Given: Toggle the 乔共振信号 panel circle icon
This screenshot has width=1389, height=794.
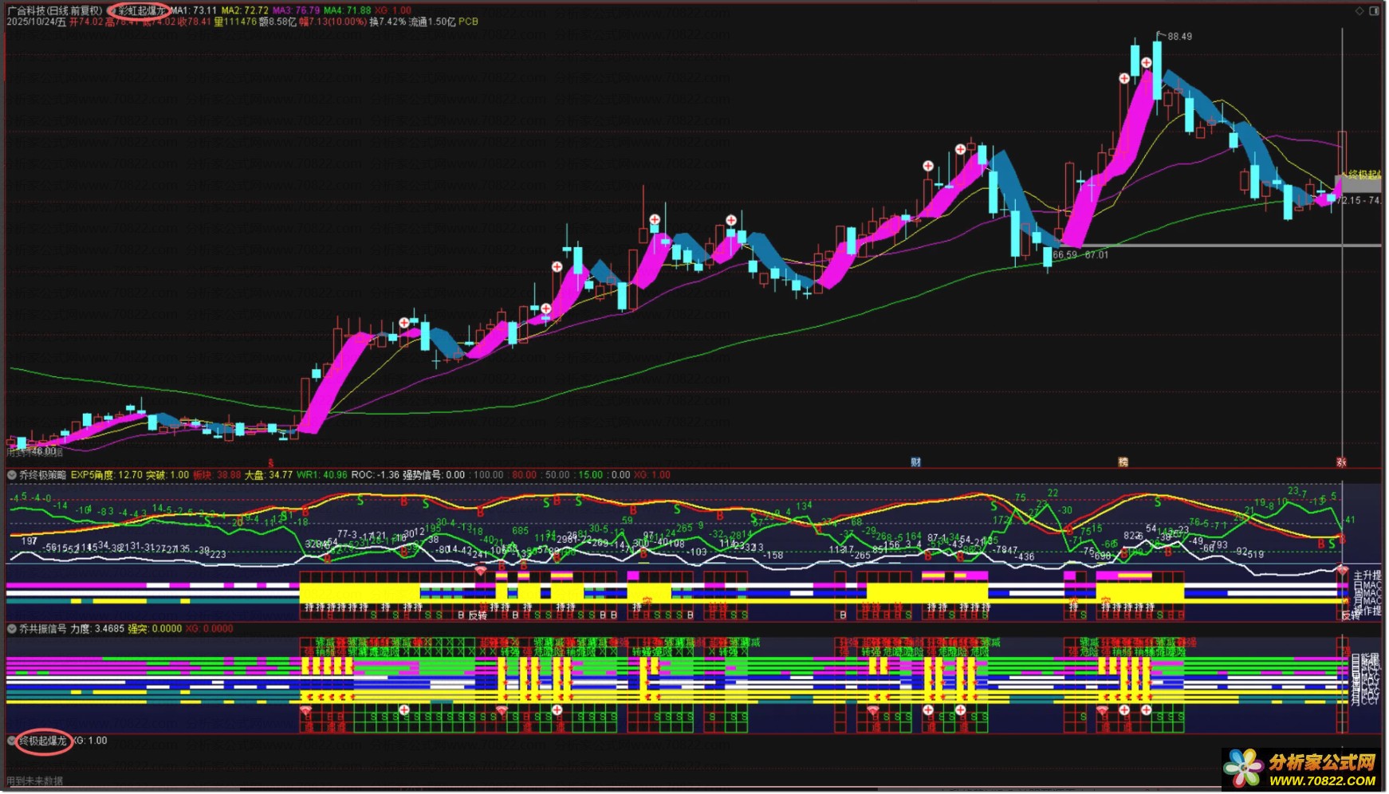Looking at the screenshot, I should pos(12,629).
